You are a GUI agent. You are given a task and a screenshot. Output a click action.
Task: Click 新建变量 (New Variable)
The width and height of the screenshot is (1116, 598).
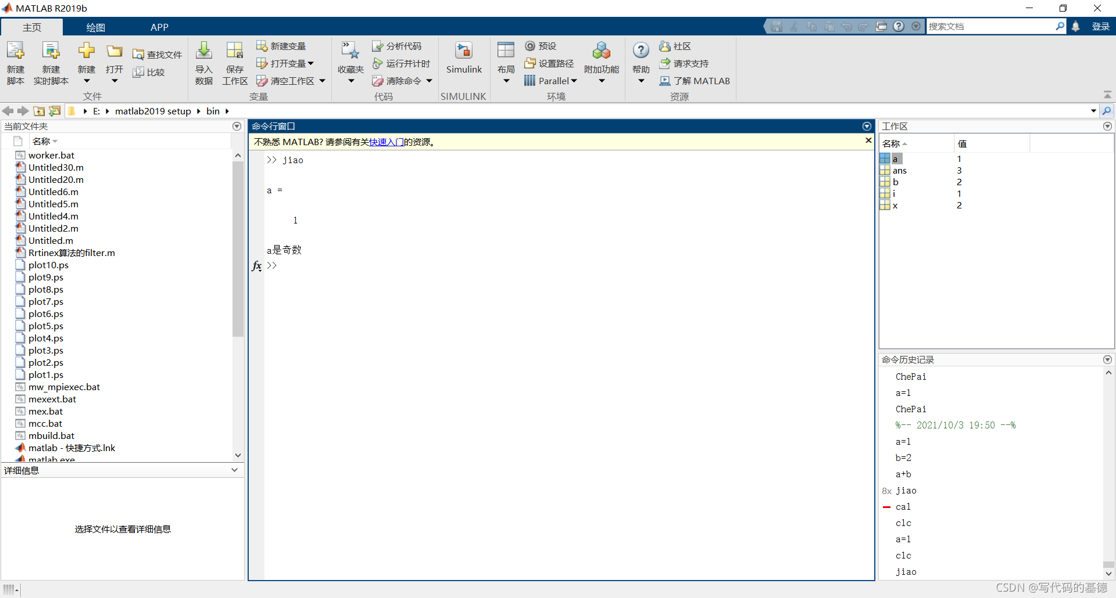point(281,46)
